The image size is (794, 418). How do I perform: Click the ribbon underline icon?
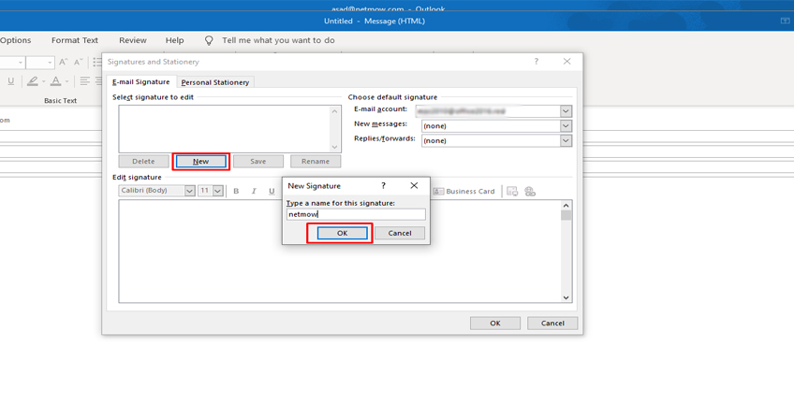point(10,81)
